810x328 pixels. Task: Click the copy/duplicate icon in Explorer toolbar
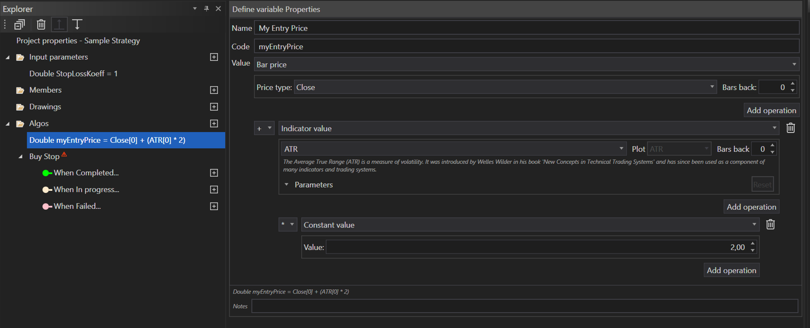click(20, 24)
